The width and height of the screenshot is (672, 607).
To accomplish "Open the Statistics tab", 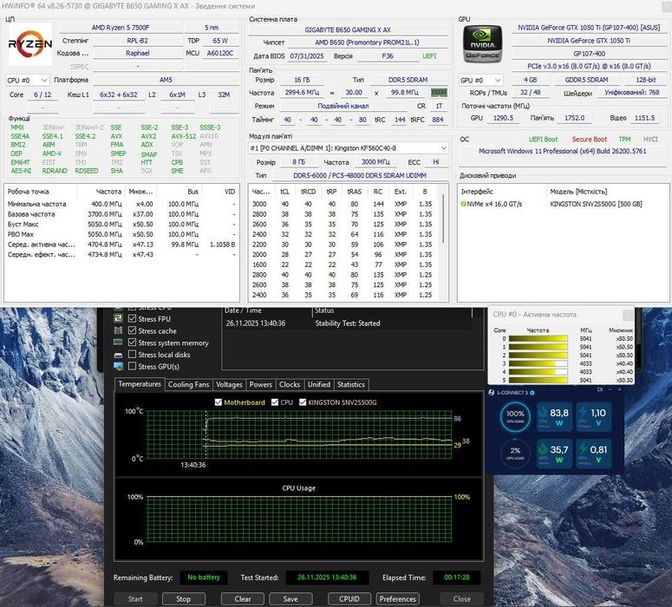I will click(x=350, y=384).
